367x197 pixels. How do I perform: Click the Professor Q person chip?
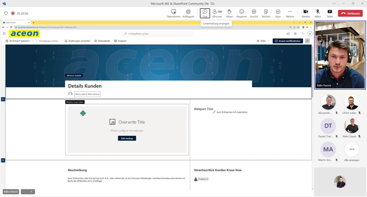[201, 179]
